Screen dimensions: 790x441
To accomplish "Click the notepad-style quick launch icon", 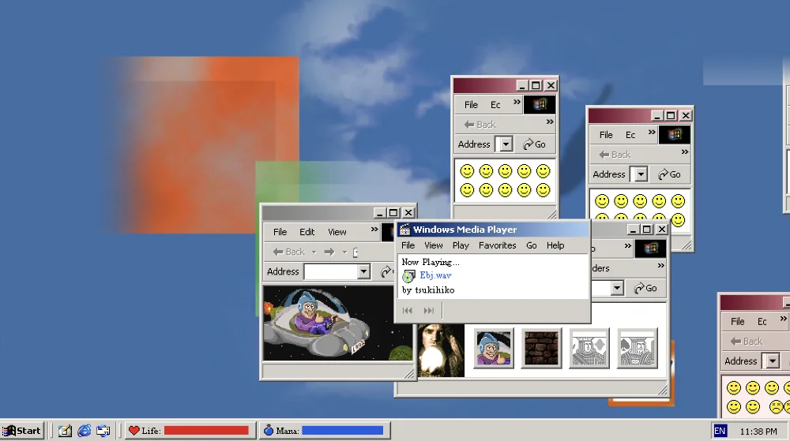I will (x=65, y=431).
